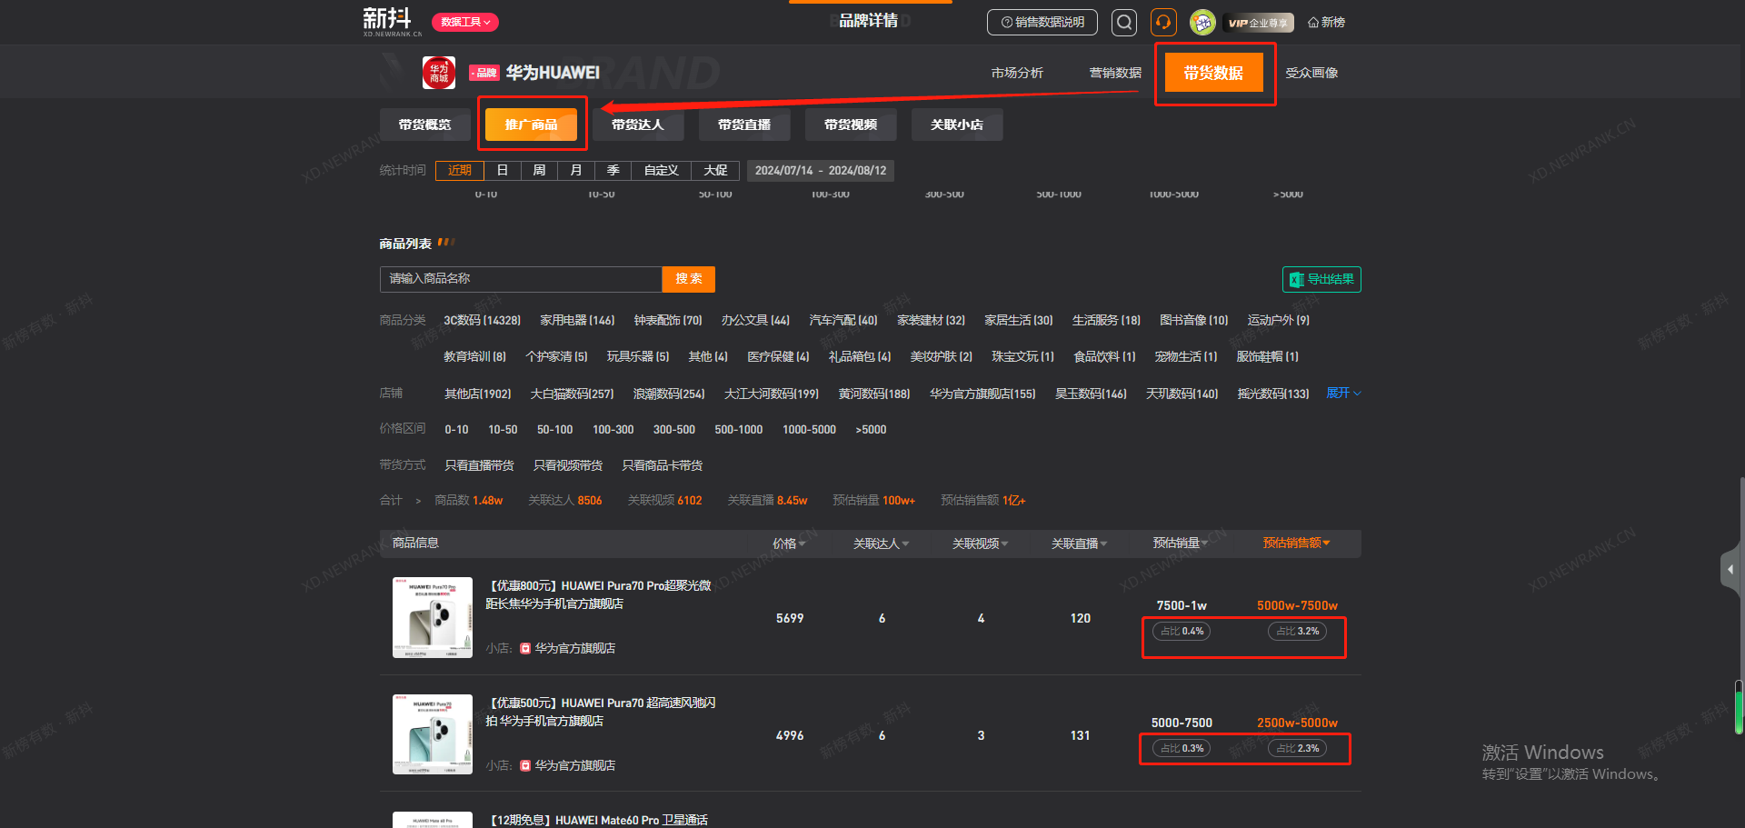Sort by 关联视频 column
The image size is (1745, 828).
[980, 544]
